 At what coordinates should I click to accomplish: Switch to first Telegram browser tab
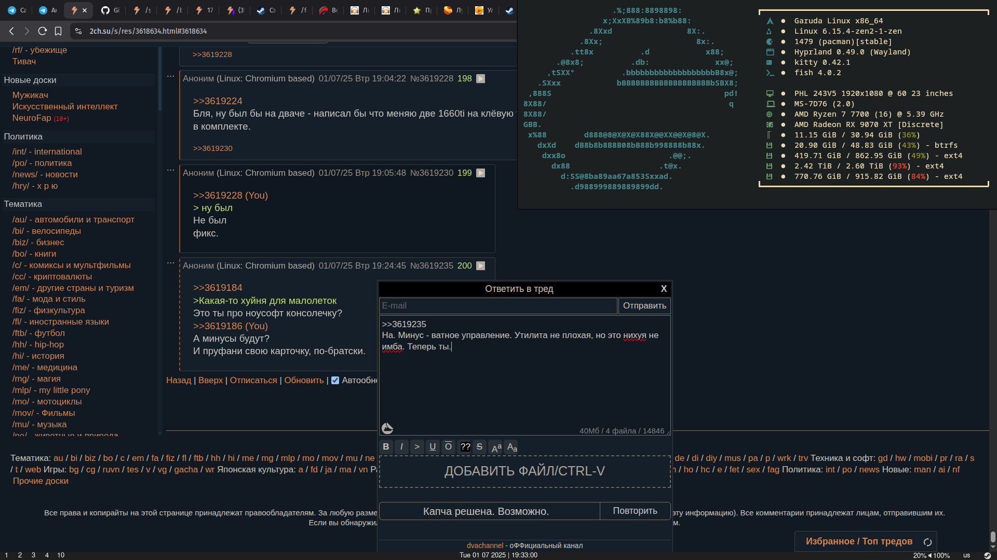coord(17,10)
